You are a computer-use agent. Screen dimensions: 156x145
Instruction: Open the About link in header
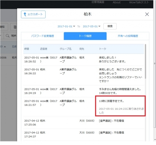click(117, 2)
